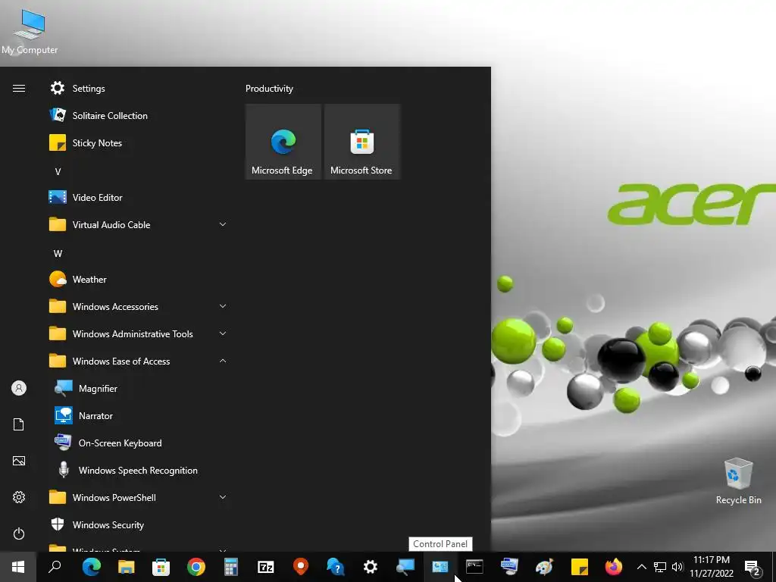Open Settings from the app list
The width and height of the screenshot is (776, 582).
[x=138, y=89]
